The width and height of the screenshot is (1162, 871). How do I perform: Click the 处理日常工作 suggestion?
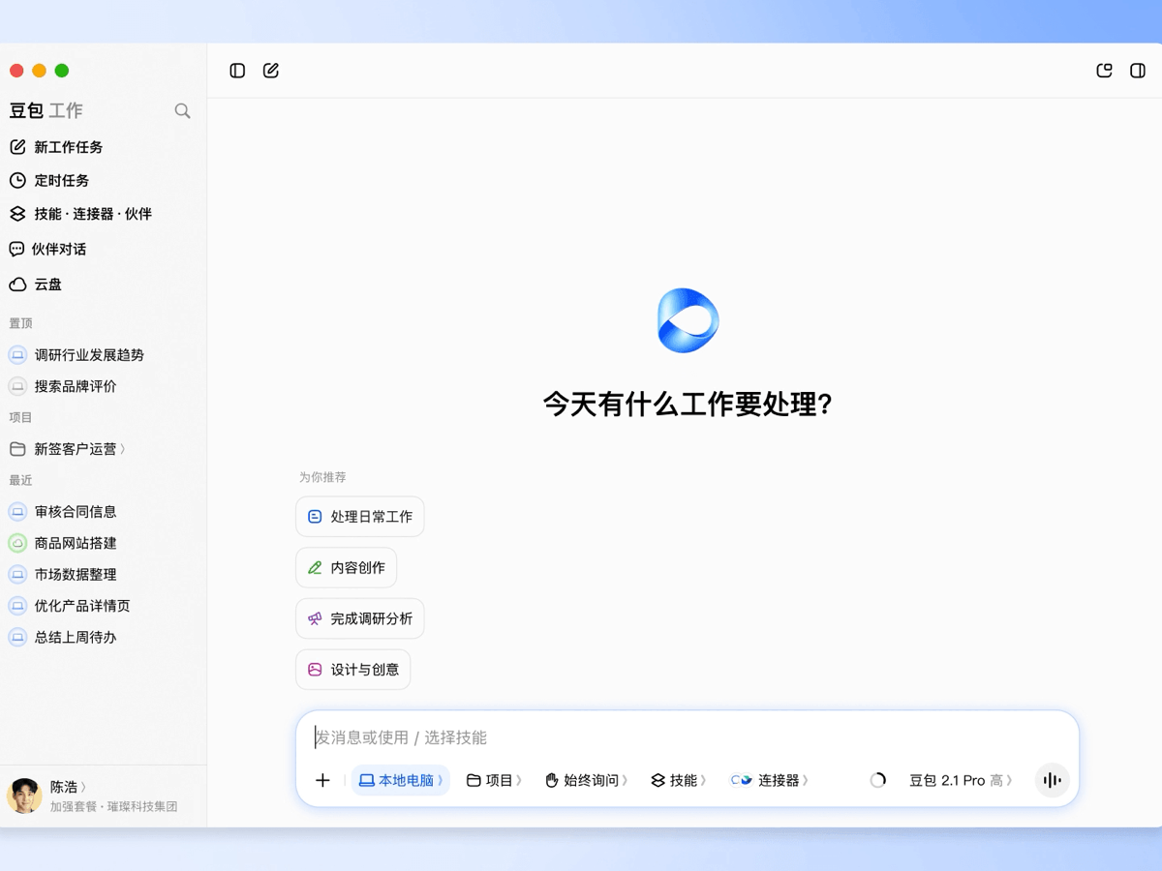click(x=360, y=517)
